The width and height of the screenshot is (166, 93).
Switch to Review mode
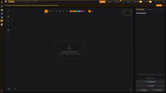(x=102, y=2)
